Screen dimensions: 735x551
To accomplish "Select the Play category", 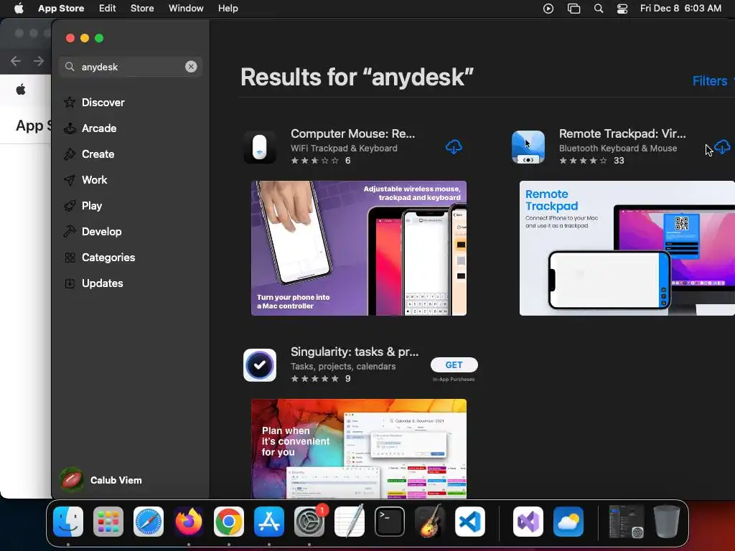I will pyautogui.click(x=91, y=205).
